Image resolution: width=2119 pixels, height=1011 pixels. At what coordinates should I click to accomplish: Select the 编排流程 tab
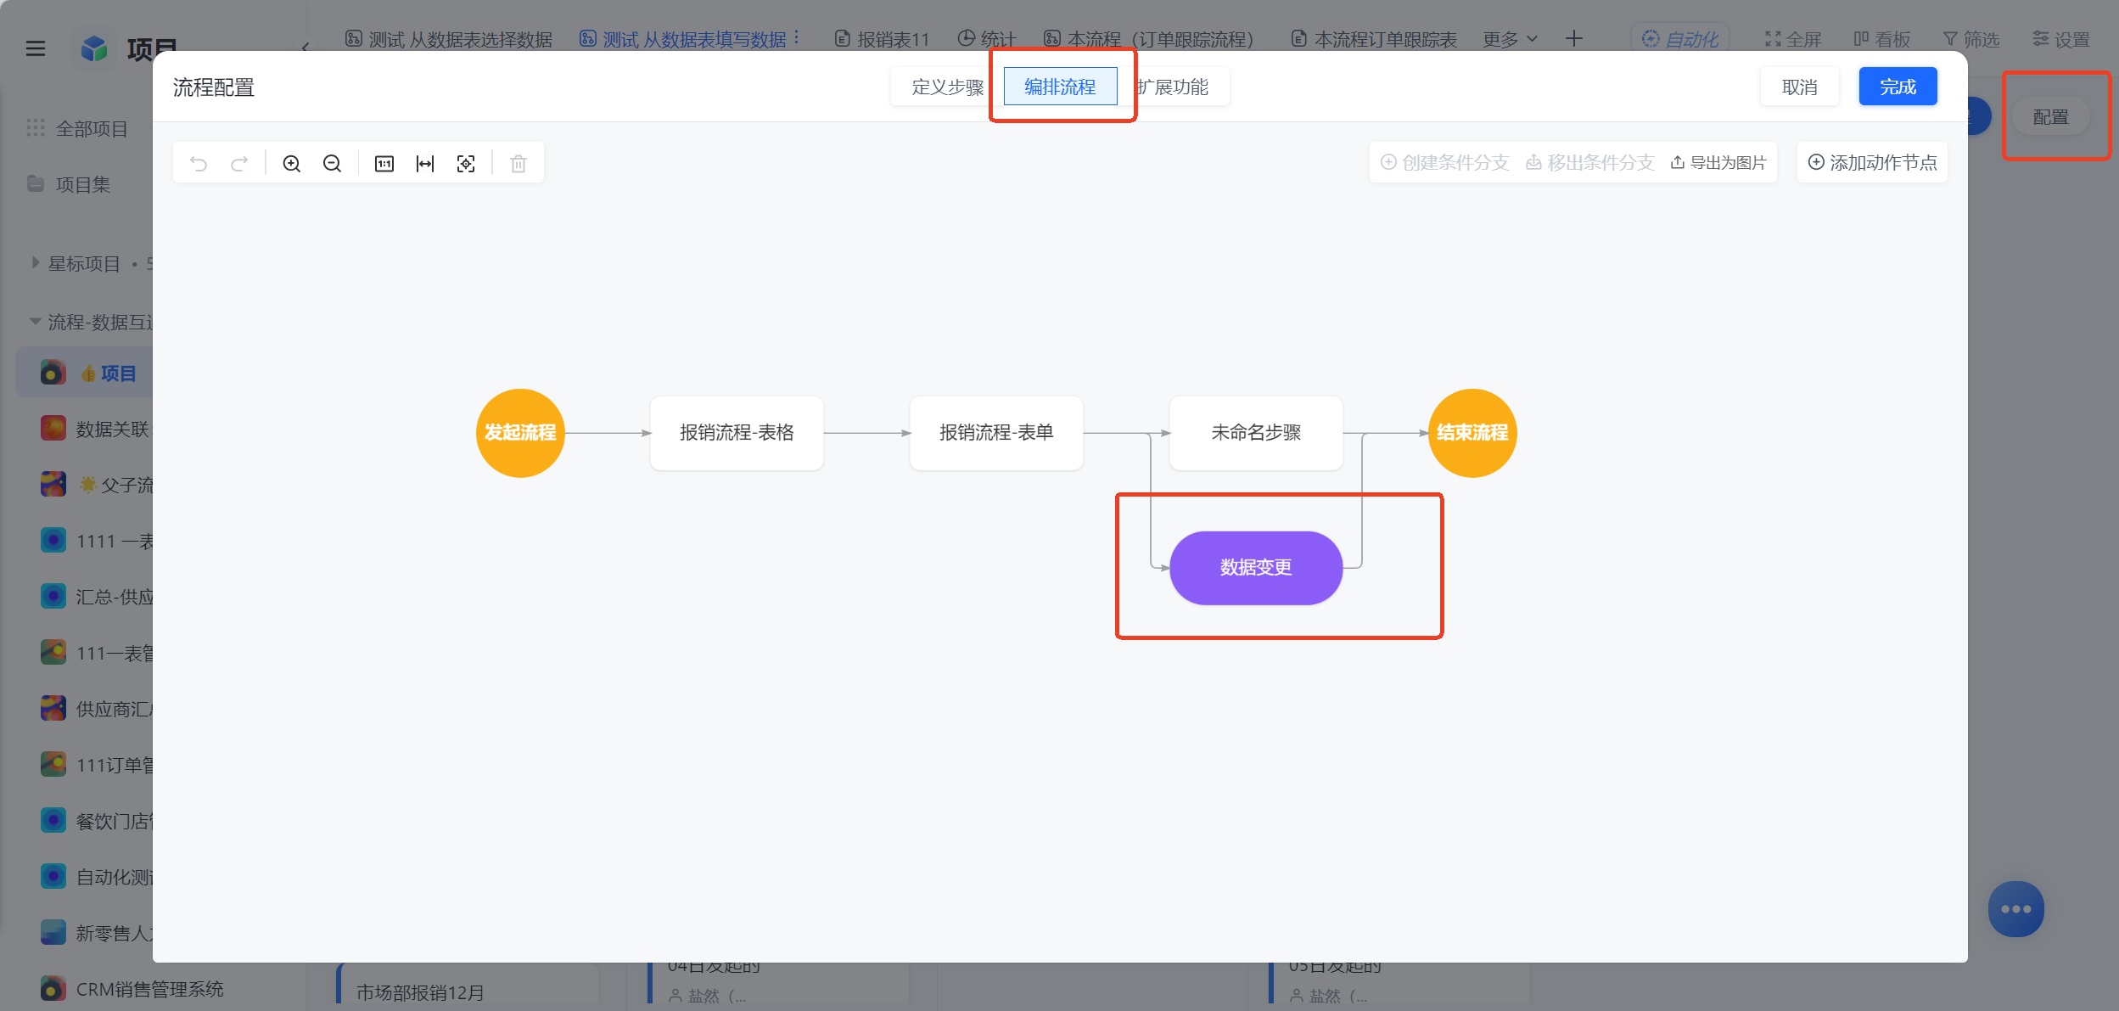1060,87
